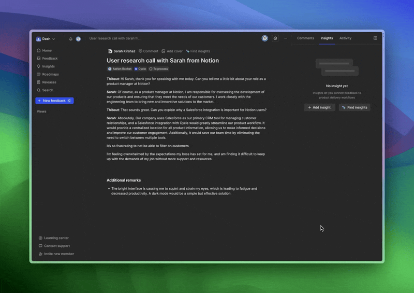414x293 pixels.
Task: Open the Adrien Rochet assignee chip
Action: click(x=120, y=69)
